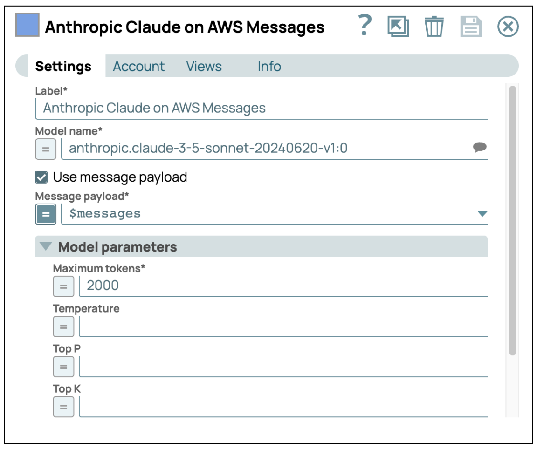537x449 pixels.
Task: Click the comment bubble in Model name field
Action: (x=480, y=148)
